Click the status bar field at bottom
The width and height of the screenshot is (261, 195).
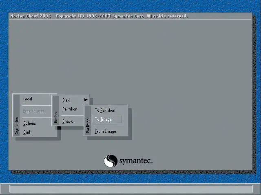(131, 189)
